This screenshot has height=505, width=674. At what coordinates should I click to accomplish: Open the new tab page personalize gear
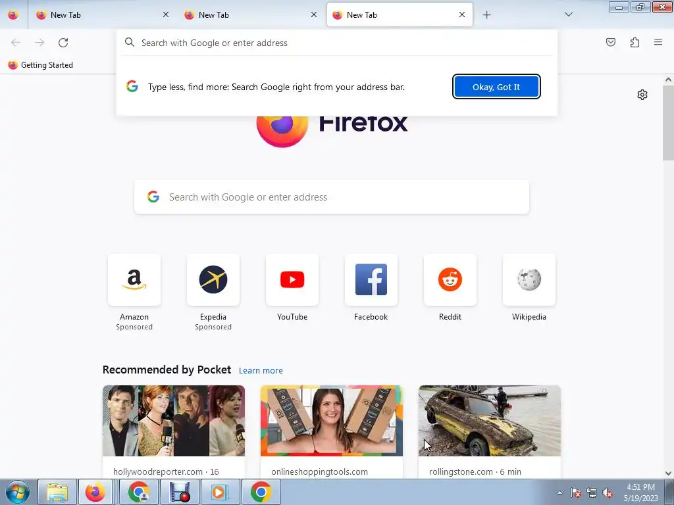(642, 95)
